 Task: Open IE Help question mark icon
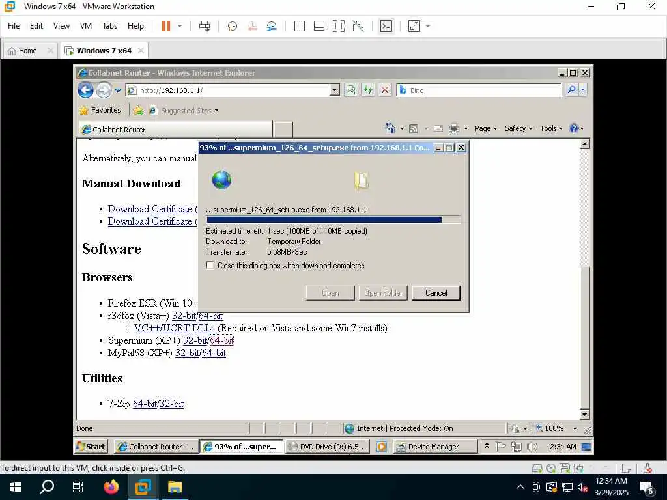pos(574,128)
